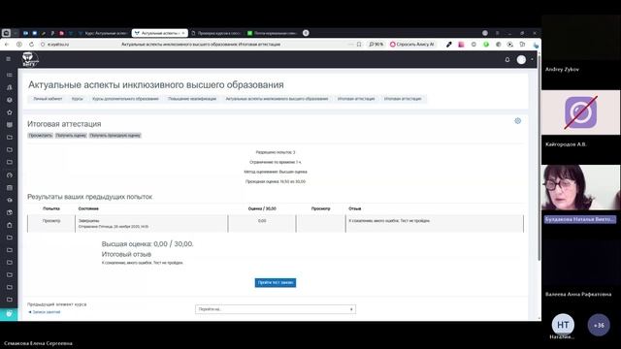Click the calendar icon in left sidebar
The height and width of the screenshot is (349, 621).
[x=10, y=187]
